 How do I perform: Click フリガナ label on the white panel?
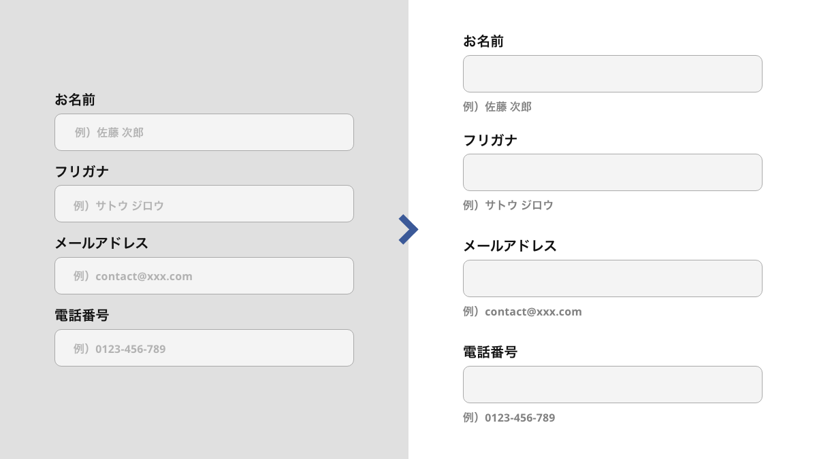(x=490, y=140)
